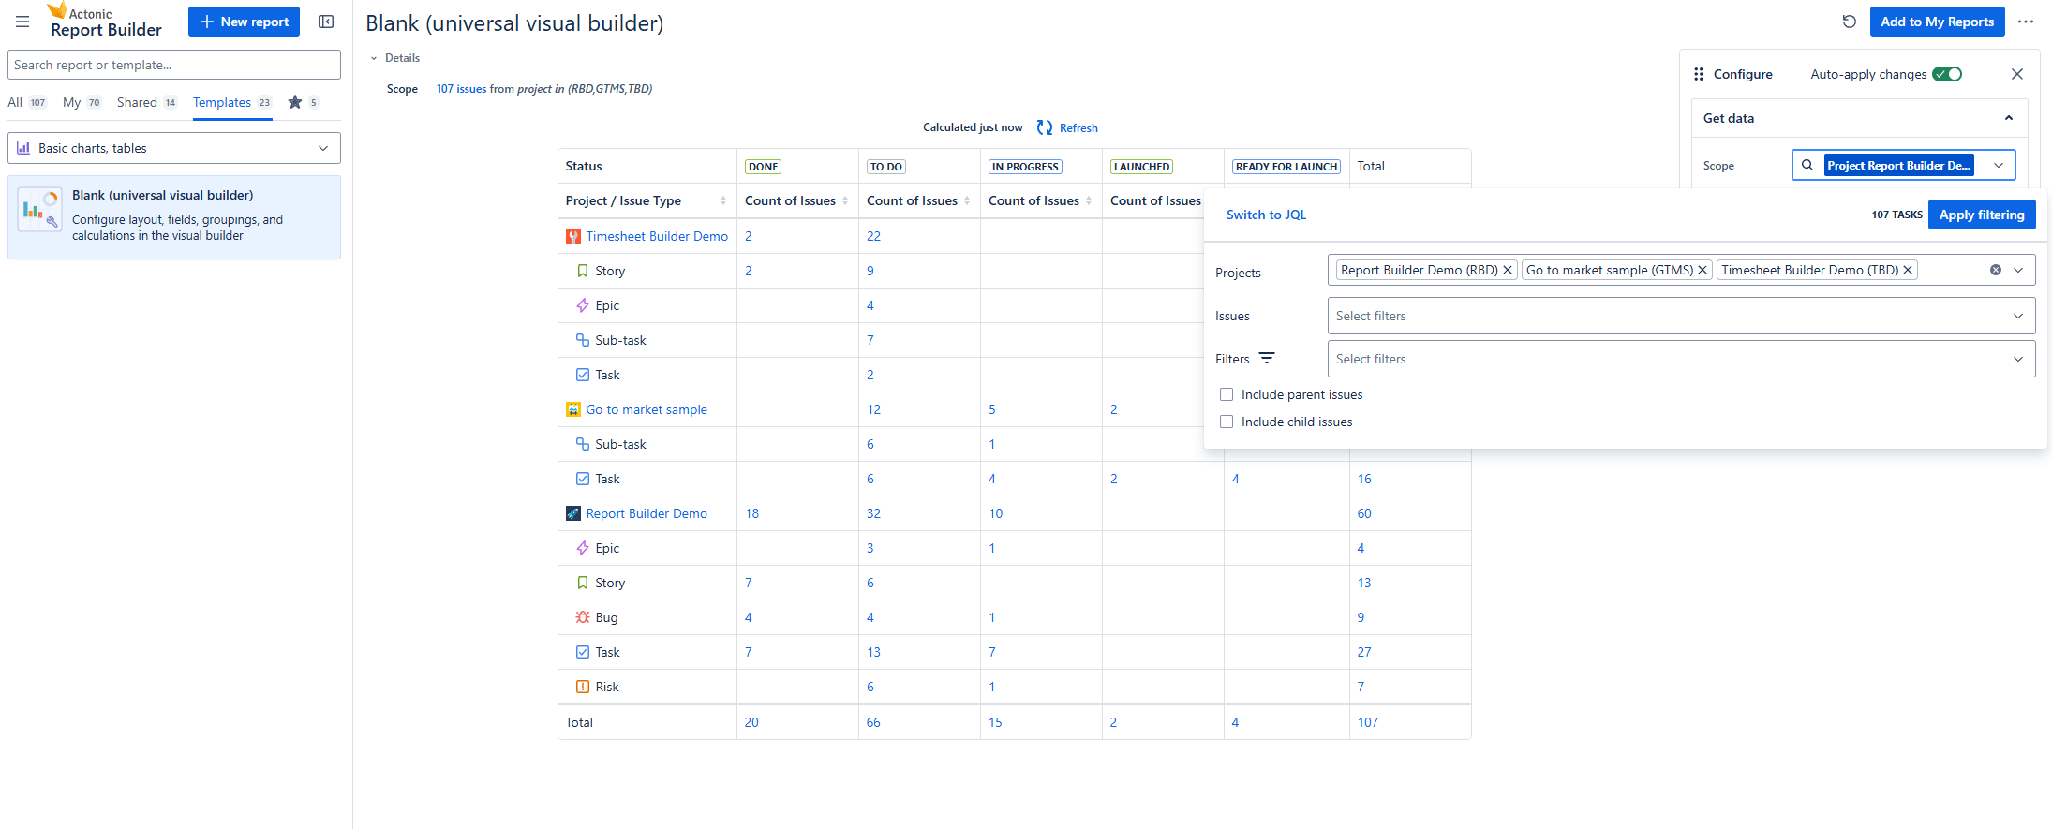This screenshot has width=2052, height=829.
Task: Click Add to My Reports
Action: [x=1937, y=22]
